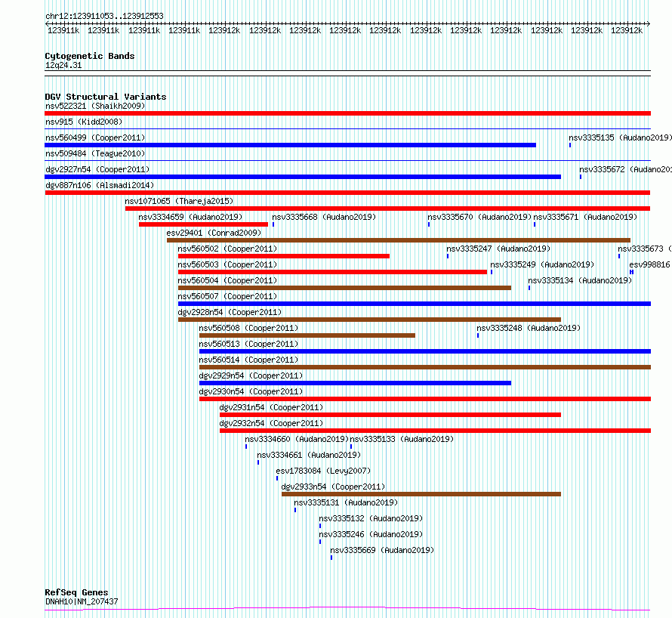
Task: Select the esv998816 variant label
Action: 649,264
